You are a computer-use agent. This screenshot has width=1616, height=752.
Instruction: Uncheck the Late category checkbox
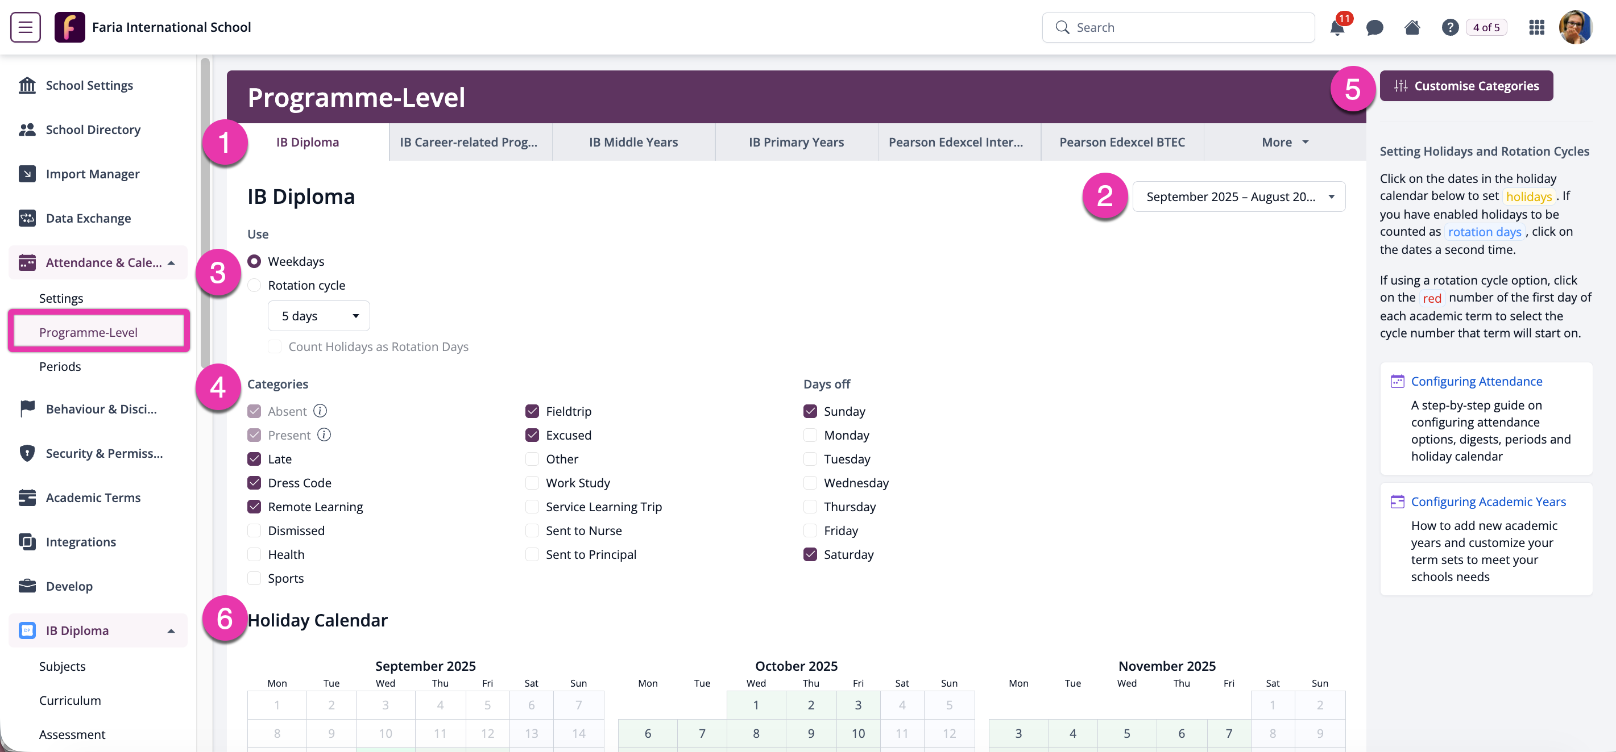coord(254,459)
